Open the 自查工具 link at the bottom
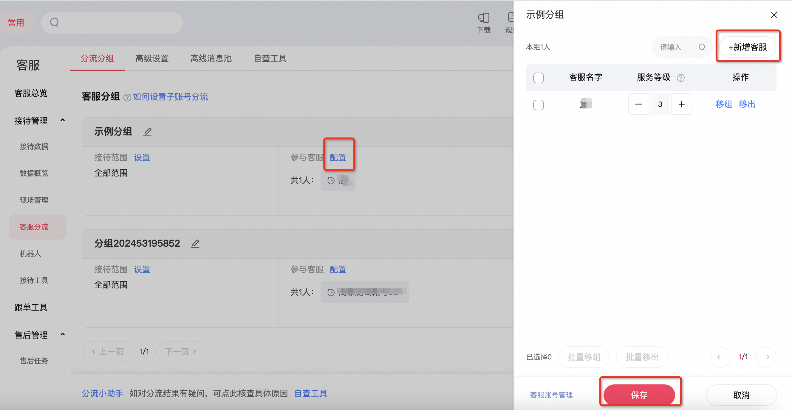The width and height of the screenshot is (792, 410). (x=310, y=393)
